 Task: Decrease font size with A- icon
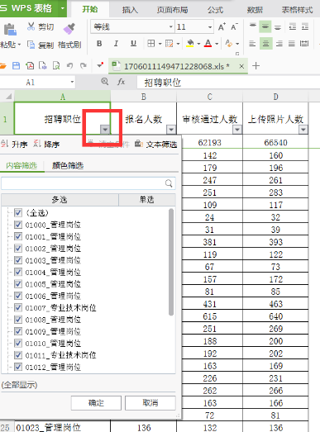[x=234, y=26]
